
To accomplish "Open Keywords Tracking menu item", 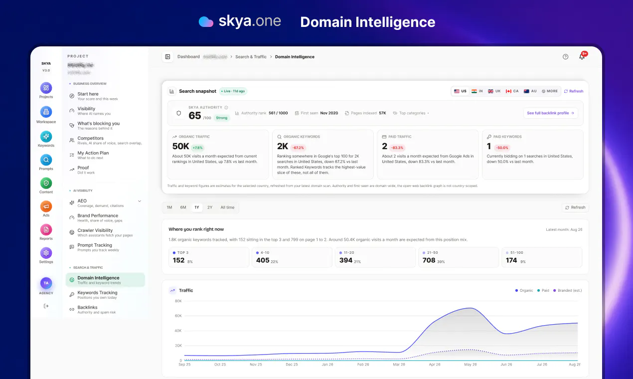I will [105, 295].
